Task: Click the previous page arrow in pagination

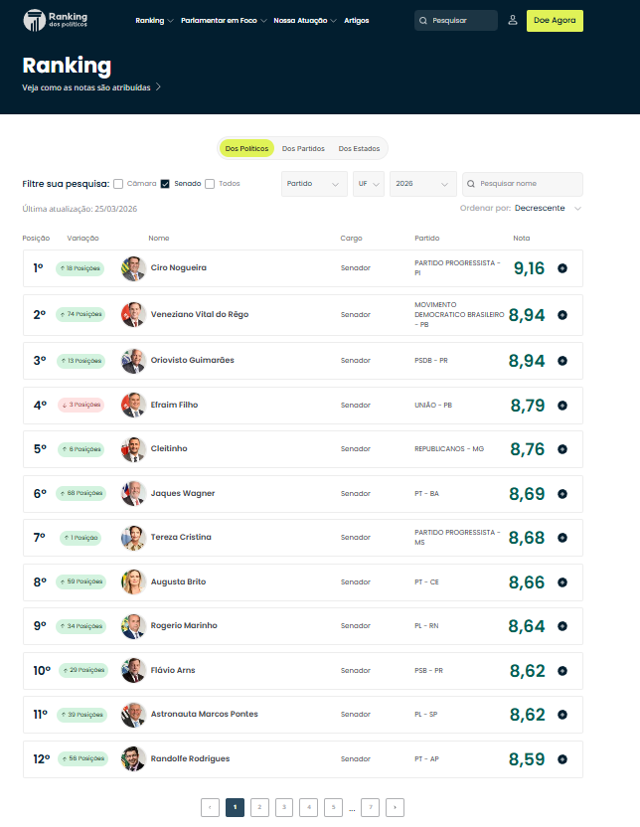Action: pos(210,808)
